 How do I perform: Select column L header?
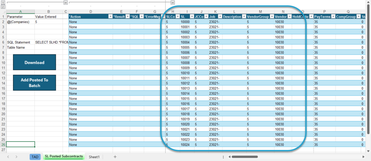(x=234, y=11)
